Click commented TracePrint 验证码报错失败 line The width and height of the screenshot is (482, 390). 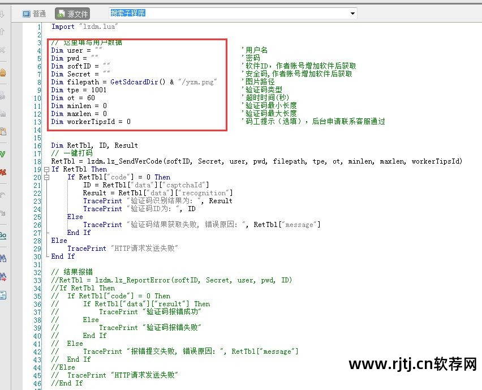click(x=126, y=328)
